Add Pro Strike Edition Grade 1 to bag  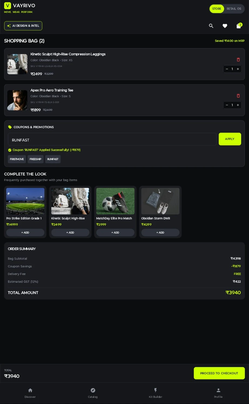pyautogui.click(x=25, y=233)
